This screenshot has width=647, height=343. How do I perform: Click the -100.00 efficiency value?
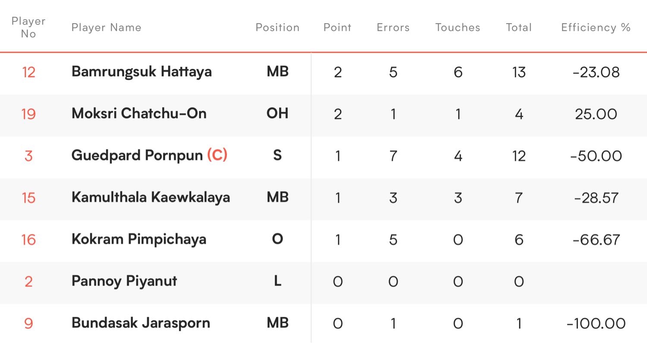click(596, 324)
